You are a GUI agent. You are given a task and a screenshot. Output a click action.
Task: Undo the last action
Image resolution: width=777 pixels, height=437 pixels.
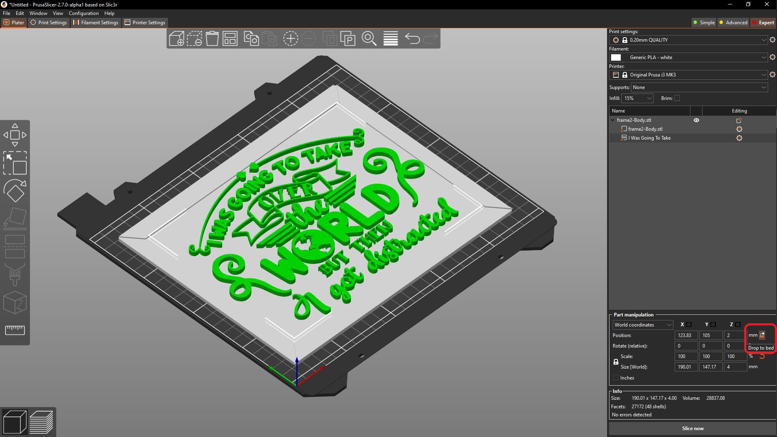tap(412, 38)
